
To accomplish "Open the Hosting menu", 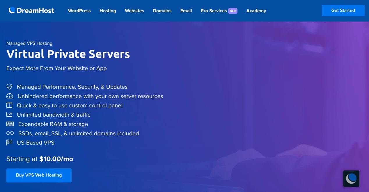I will [108, 10].
